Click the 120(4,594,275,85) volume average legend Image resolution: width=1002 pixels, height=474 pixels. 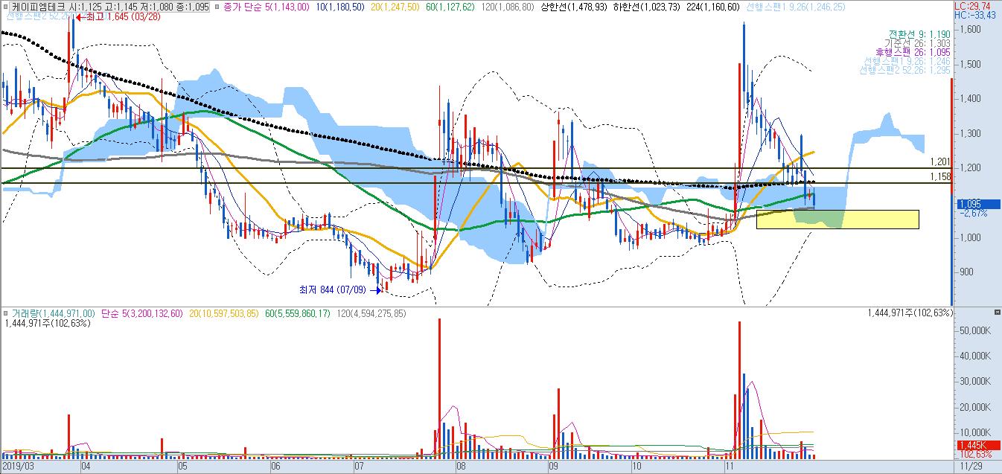(x=371, y=314)
